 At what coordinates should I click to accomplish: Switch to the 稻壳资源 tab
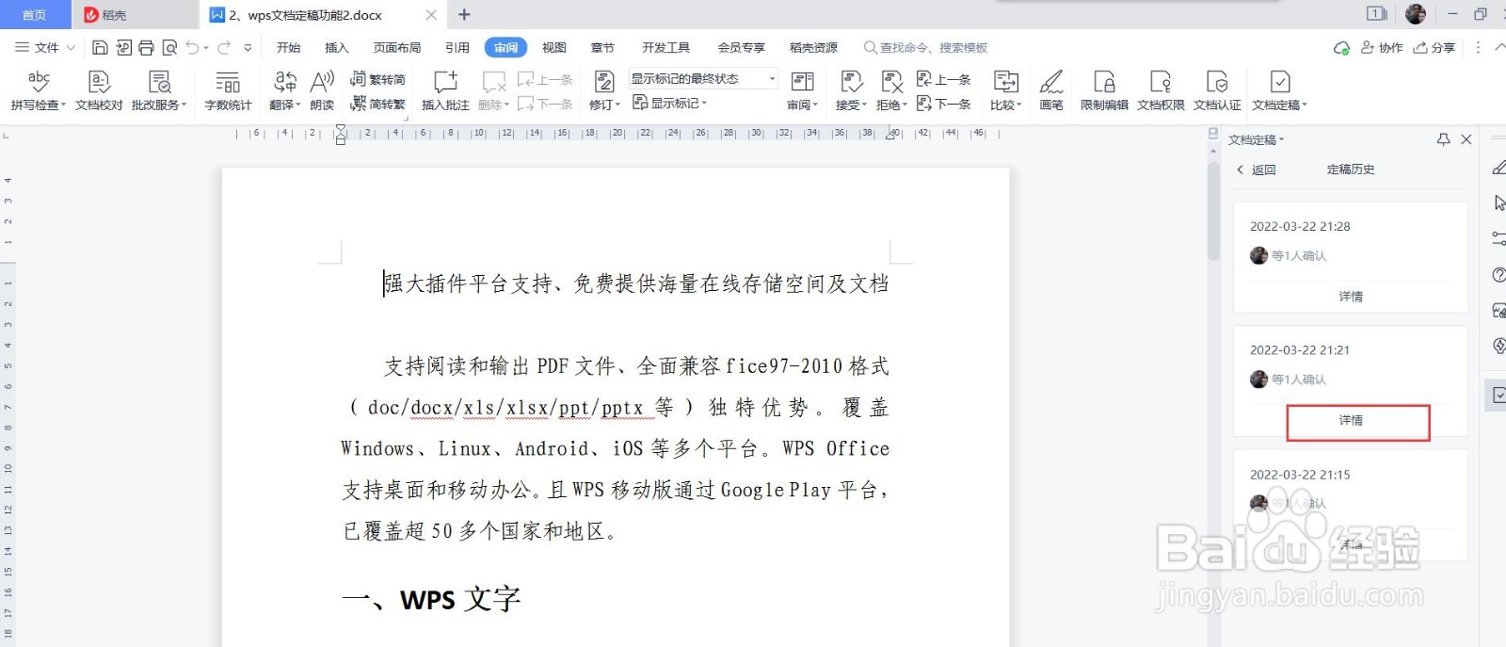[813, 47]
